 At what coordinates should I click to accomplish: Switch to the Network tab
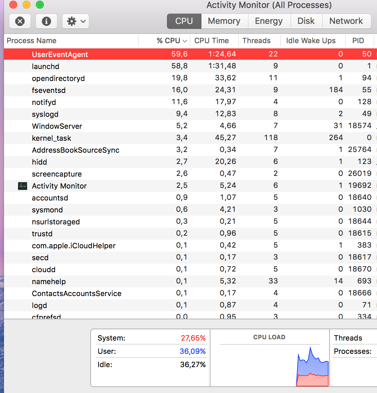click(x=346, y=21)
